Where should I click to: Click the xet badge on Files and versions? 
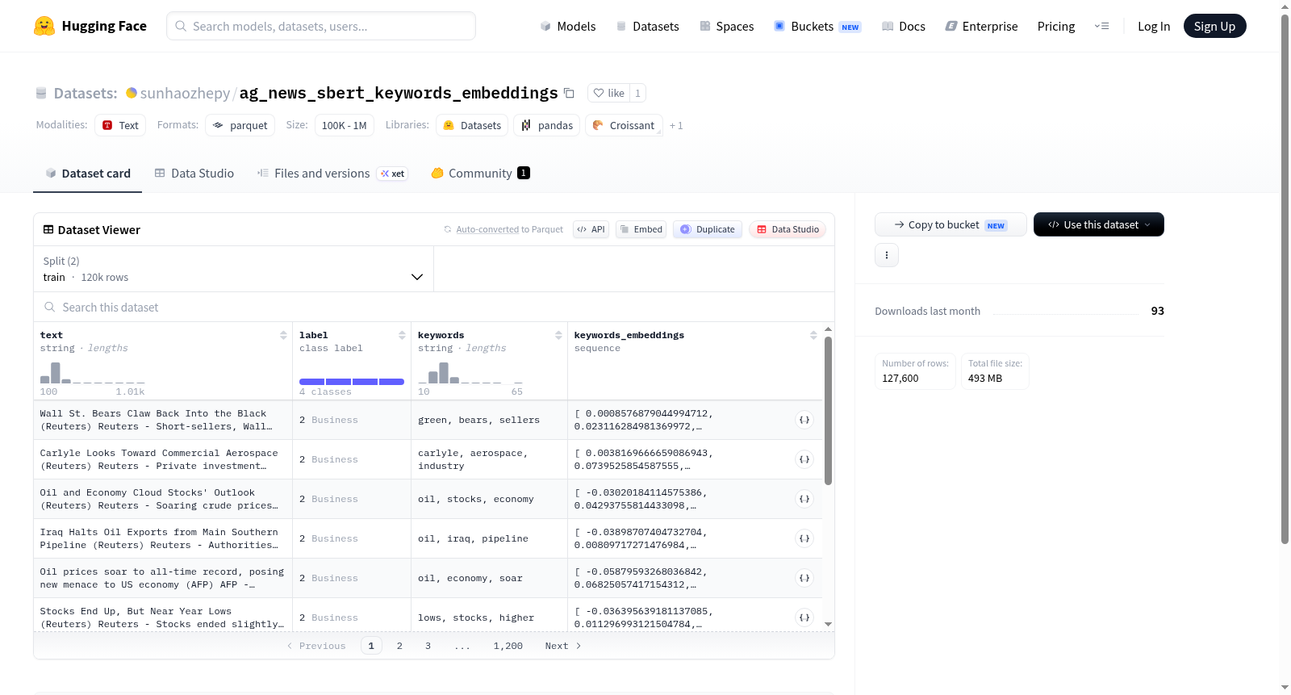393,174
